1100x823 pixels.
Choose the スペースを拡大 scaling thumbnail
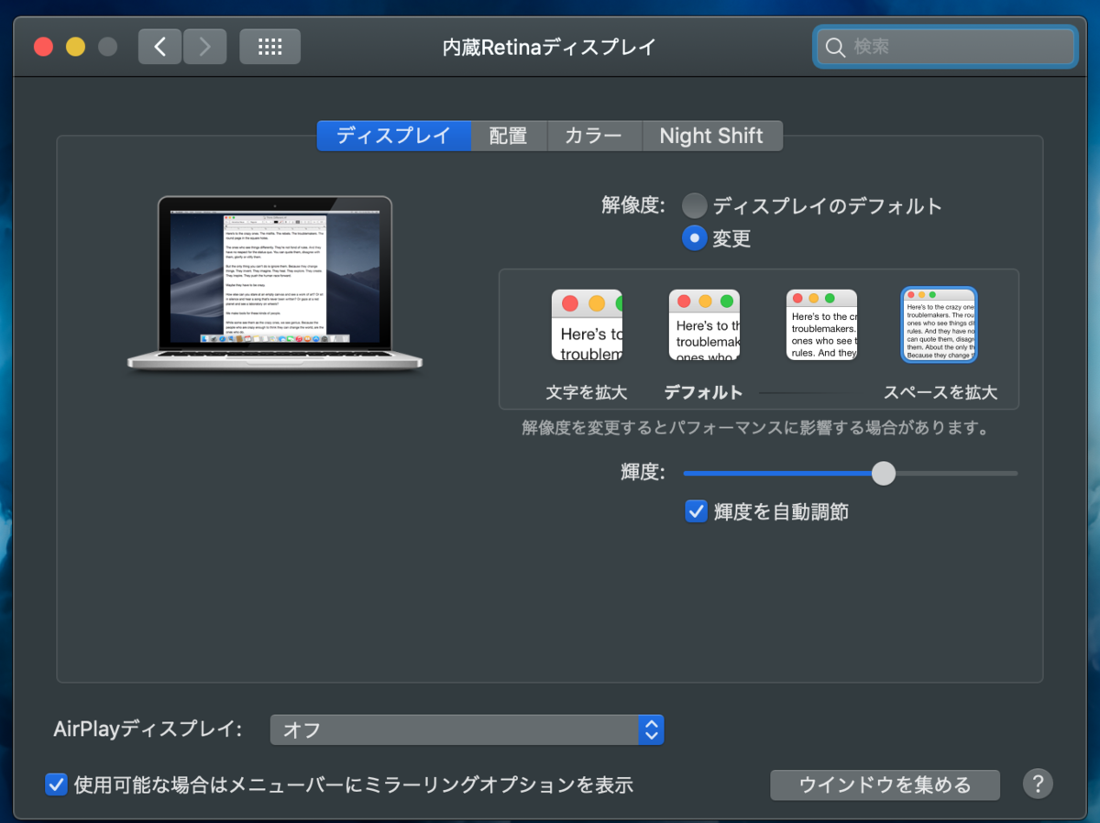tap(940, 325)
